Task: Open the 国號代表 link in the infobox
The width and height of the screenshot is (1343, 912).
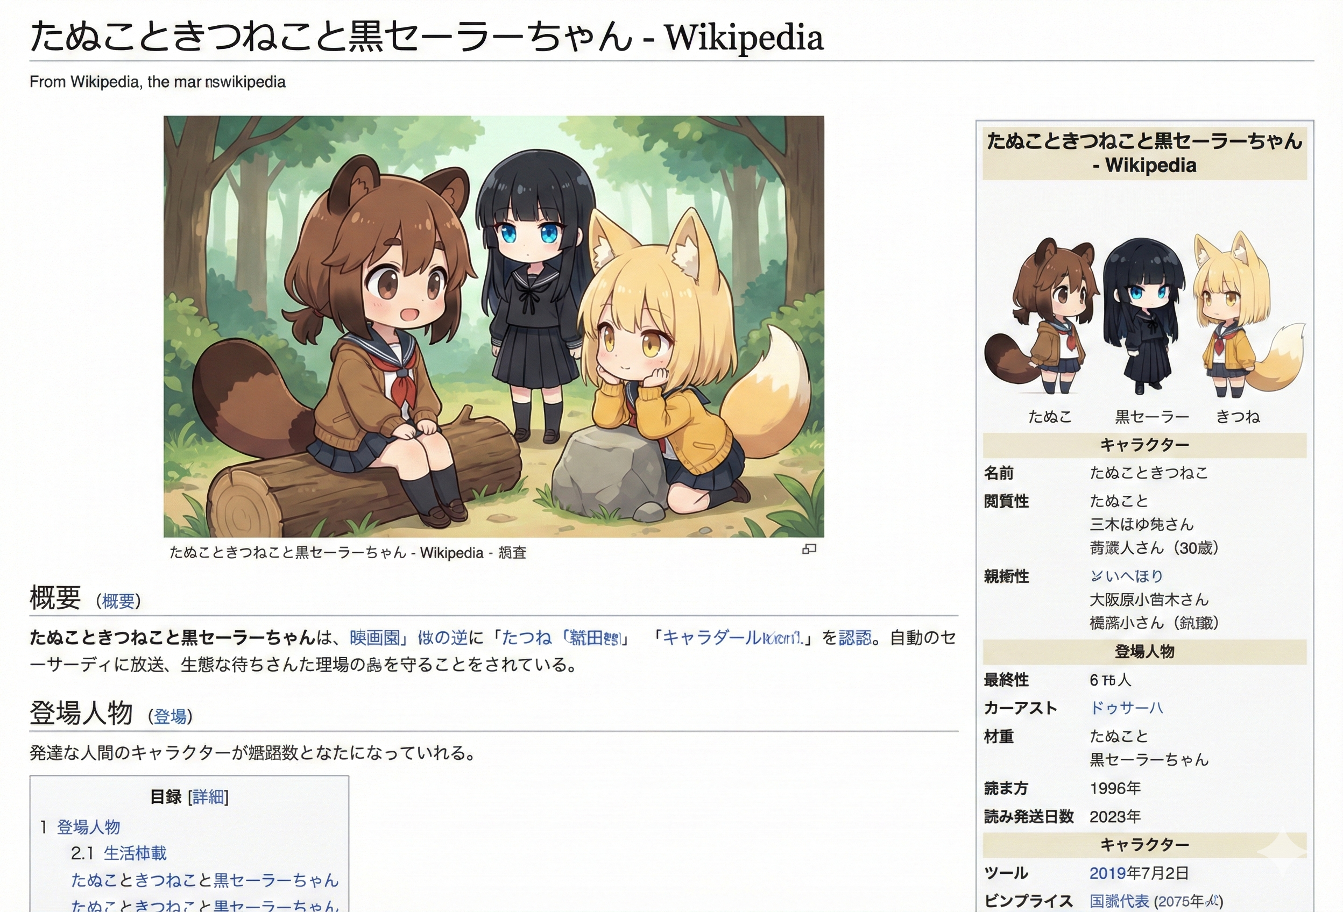Action: point(1119,901)
